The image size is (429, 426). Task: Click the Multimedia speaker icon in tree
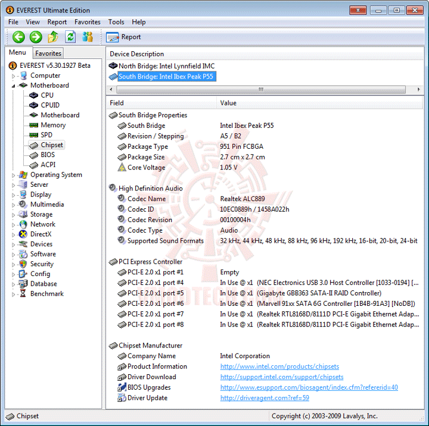23,205
